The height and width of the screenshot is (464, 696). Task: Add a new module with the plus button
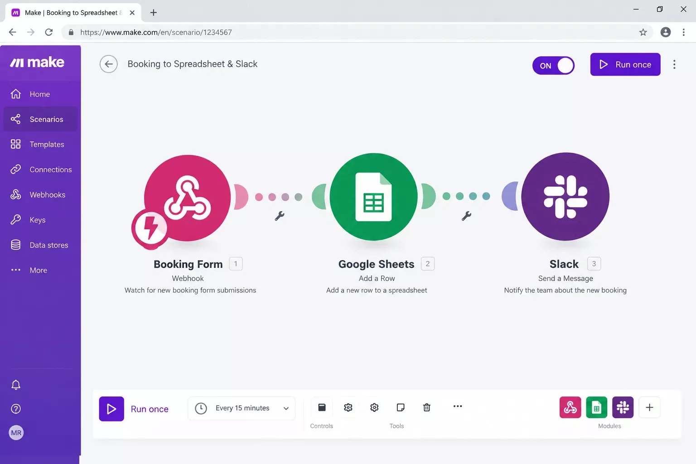point(649,407)
